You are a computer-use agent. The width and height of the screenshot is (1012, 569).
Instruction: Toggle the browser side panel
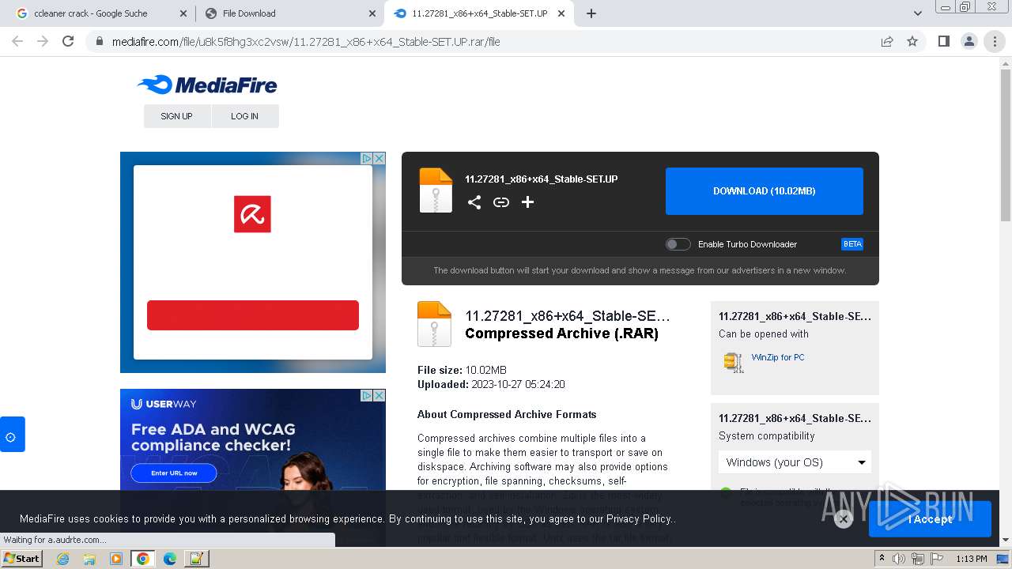(943, 42)
